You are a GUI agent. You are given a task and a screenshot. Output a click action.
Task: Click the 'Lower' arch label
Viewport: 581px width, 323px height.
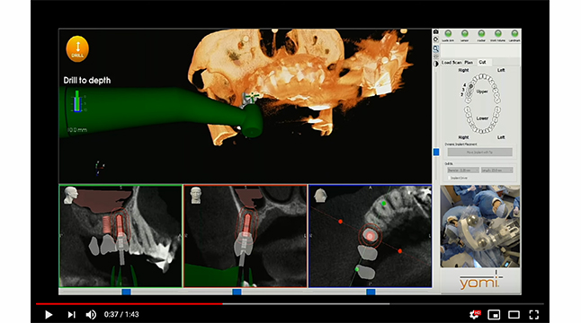[x=482, y=118]
